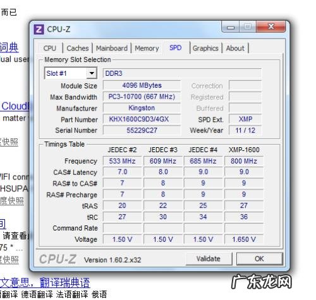Click the XMP-1600 tRAS value 27
The image size is (316, 300).
[244, 205]
